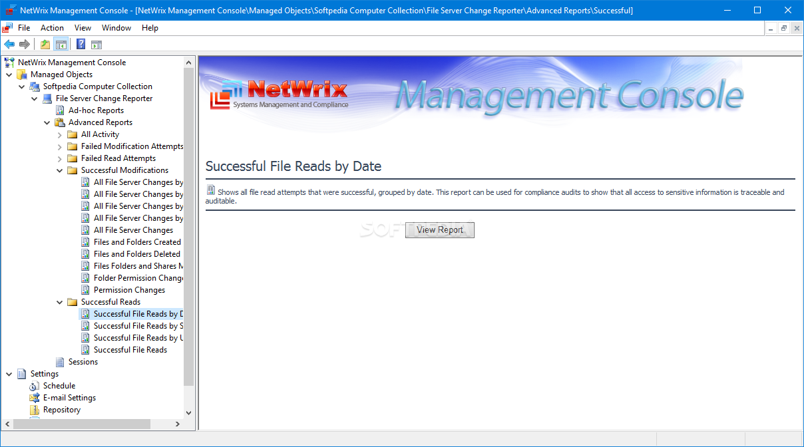Select 'Files and Folders Deleted' report
This screenshot has width=804, height=447.
(137, 254)
